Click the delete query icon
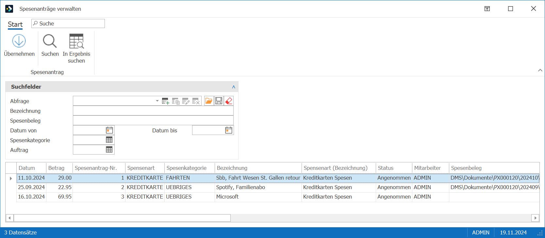 (x=196, y=101)
